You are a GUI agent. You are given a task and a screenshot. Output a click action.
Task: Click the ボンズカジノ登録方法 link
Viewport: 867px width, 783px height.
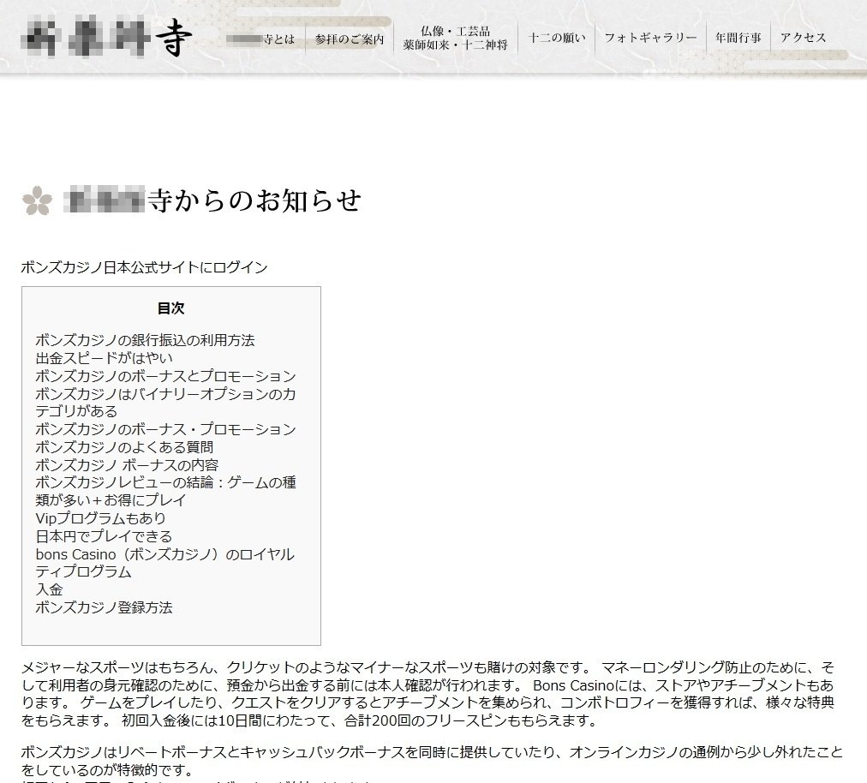point(103,608)
